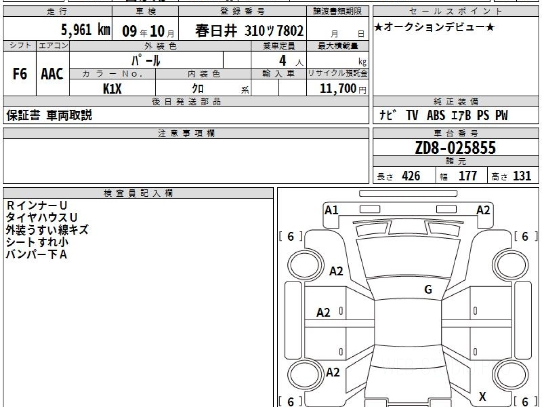Click the G mark on the windshield
542x407 pixels.
428,290
